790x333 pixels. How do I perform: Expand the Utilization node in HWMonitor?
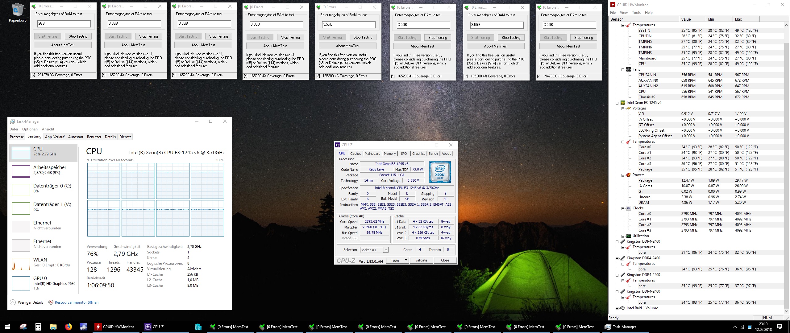click(x=623, y=236)
